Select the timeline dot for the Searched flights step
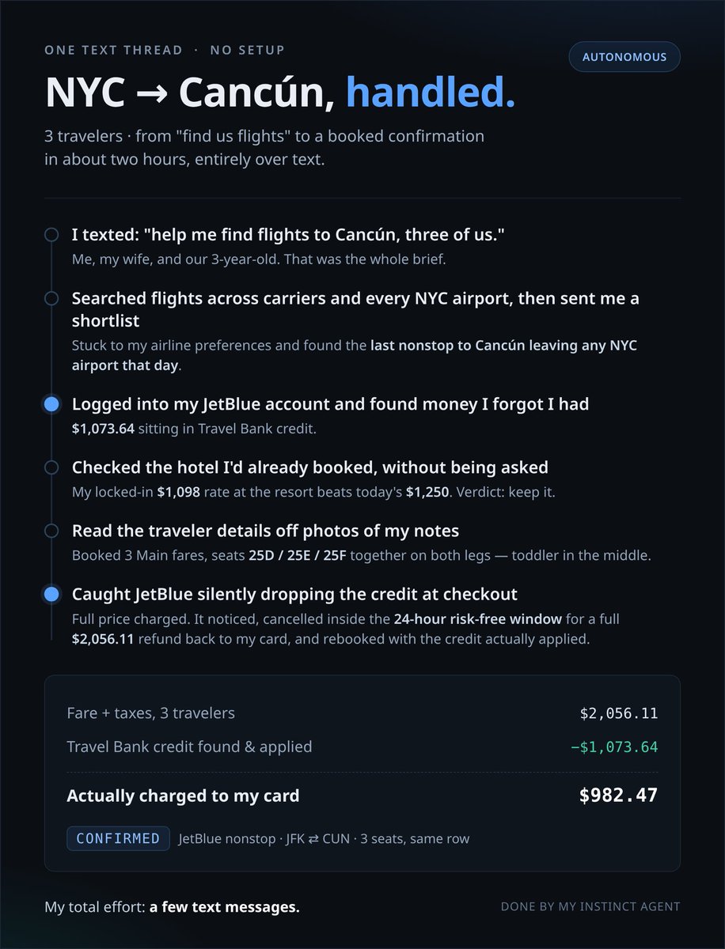This screenshot has height=949, width=725. pos(51,299)
